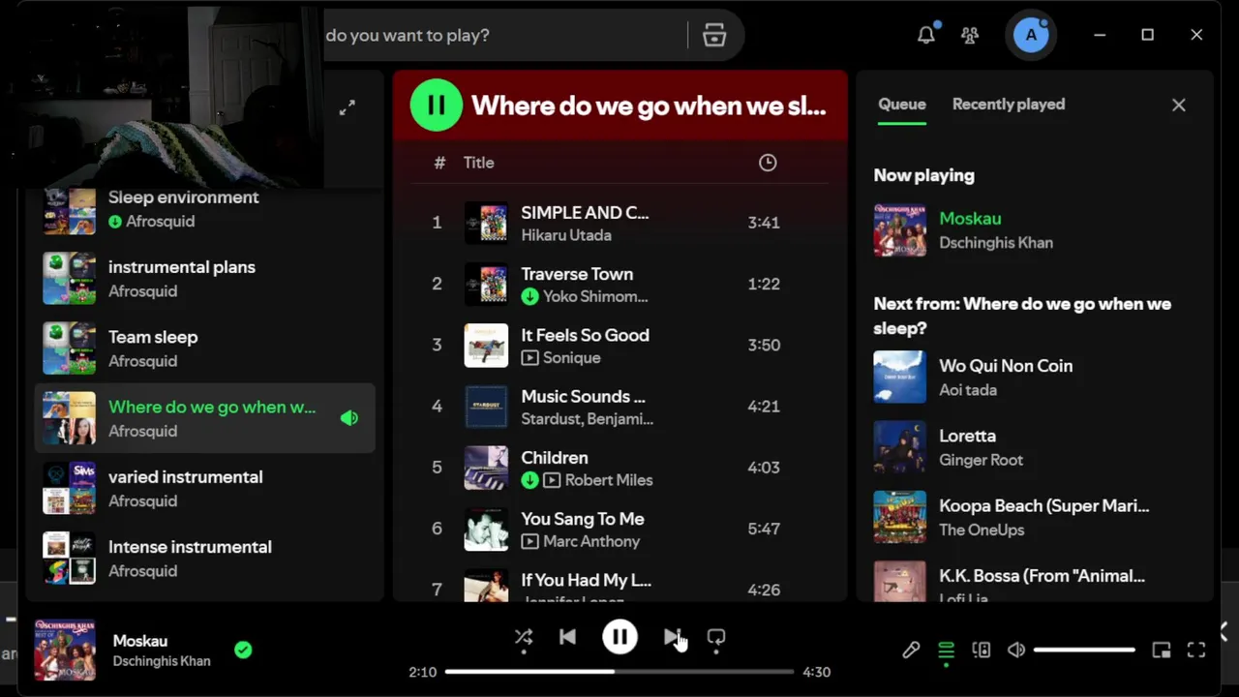Open the lyrics microphone icon
This screenshot has height=697, width=1239.
click(911, 651)
